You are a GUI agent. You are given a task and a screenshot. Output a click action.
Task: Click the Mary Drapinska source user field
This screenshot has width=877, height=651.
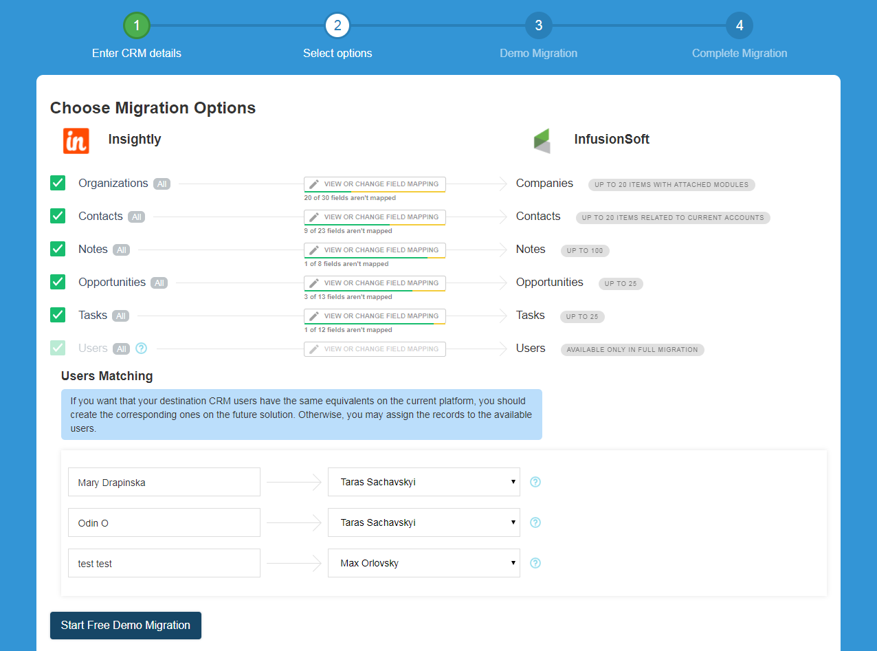164,482
